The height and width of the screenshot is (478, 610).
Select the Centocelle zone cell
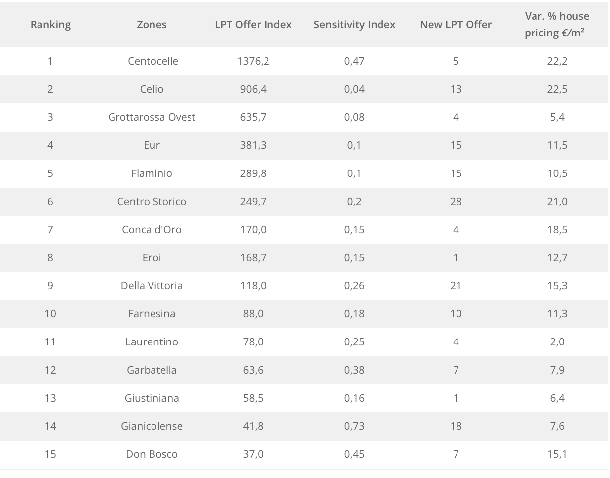click(x=152, y=61)
